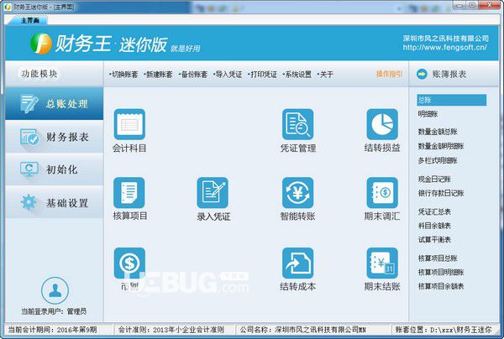Select 明细账 in the report list

pos(428,114)
